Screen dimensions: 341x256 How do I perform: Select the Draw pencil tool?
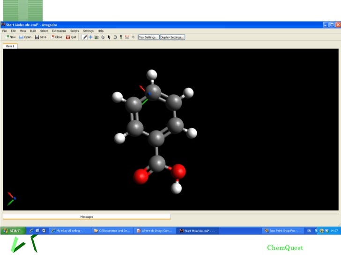(85, 37)
